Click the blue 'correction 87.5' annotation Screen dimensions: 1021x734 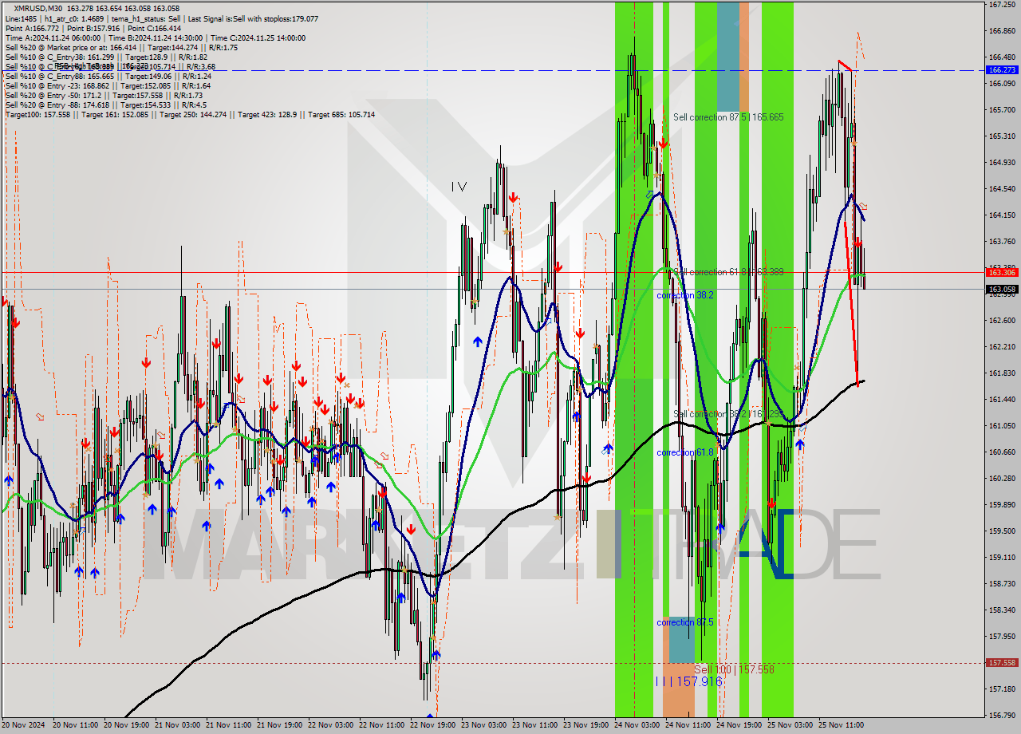684,622
